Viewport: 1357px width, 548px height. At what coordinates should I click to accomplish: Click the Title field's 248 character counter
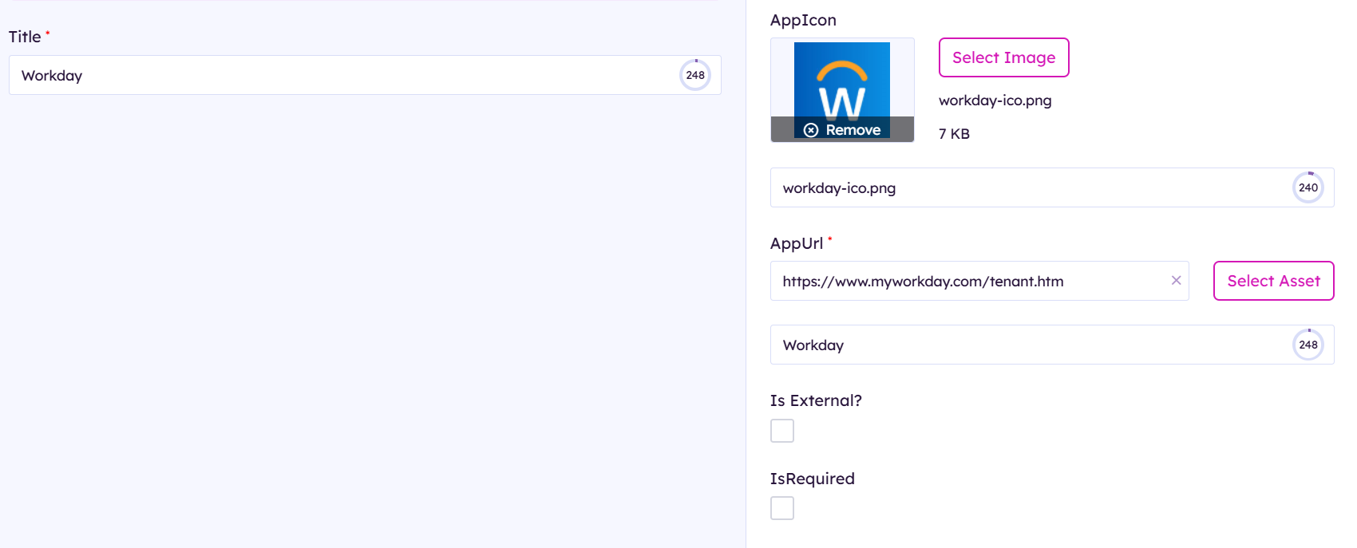(x=695, y=75)
